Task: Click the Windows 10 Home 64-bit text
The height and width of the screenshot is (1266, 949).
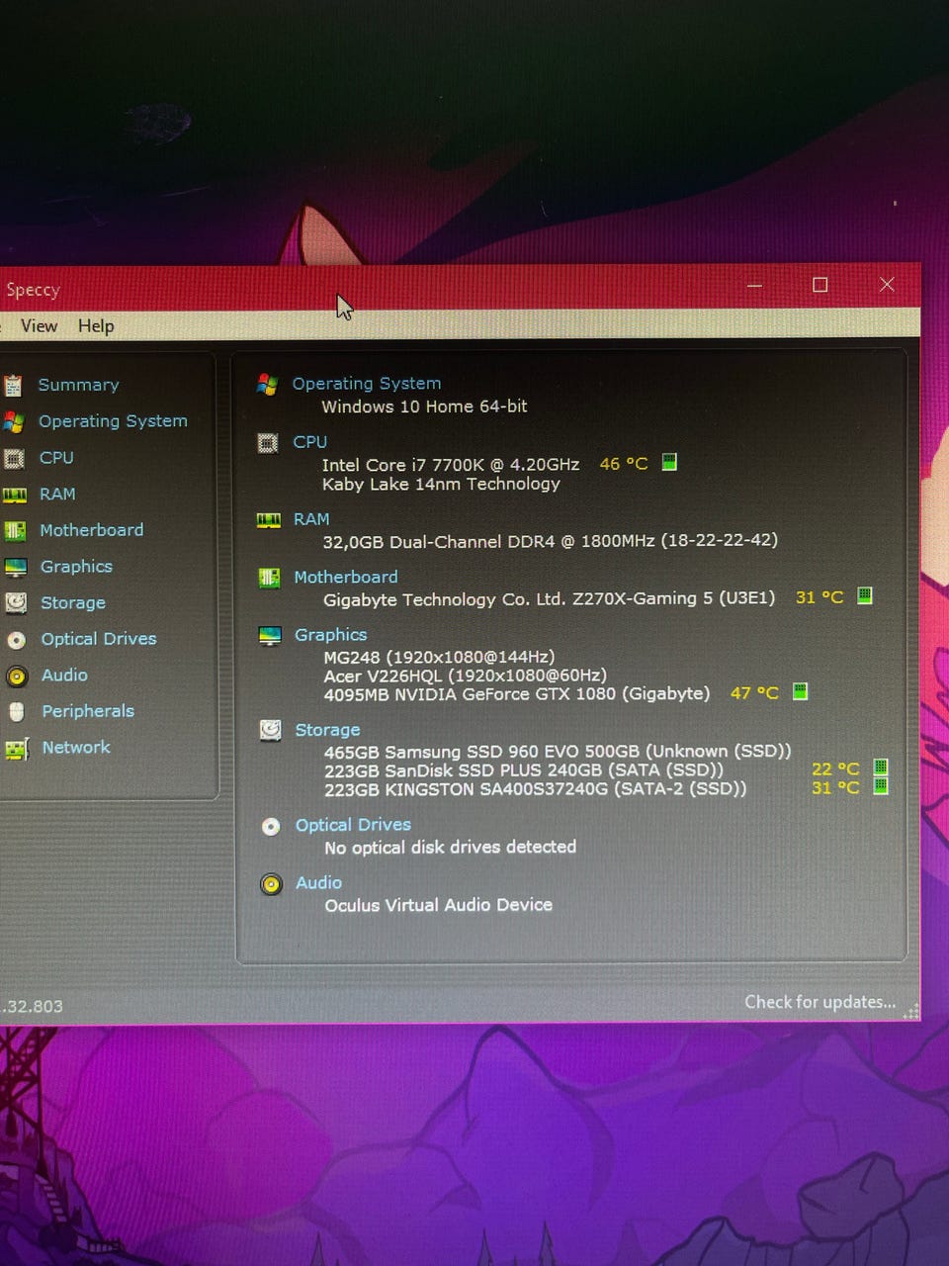Action: (424, 407)
